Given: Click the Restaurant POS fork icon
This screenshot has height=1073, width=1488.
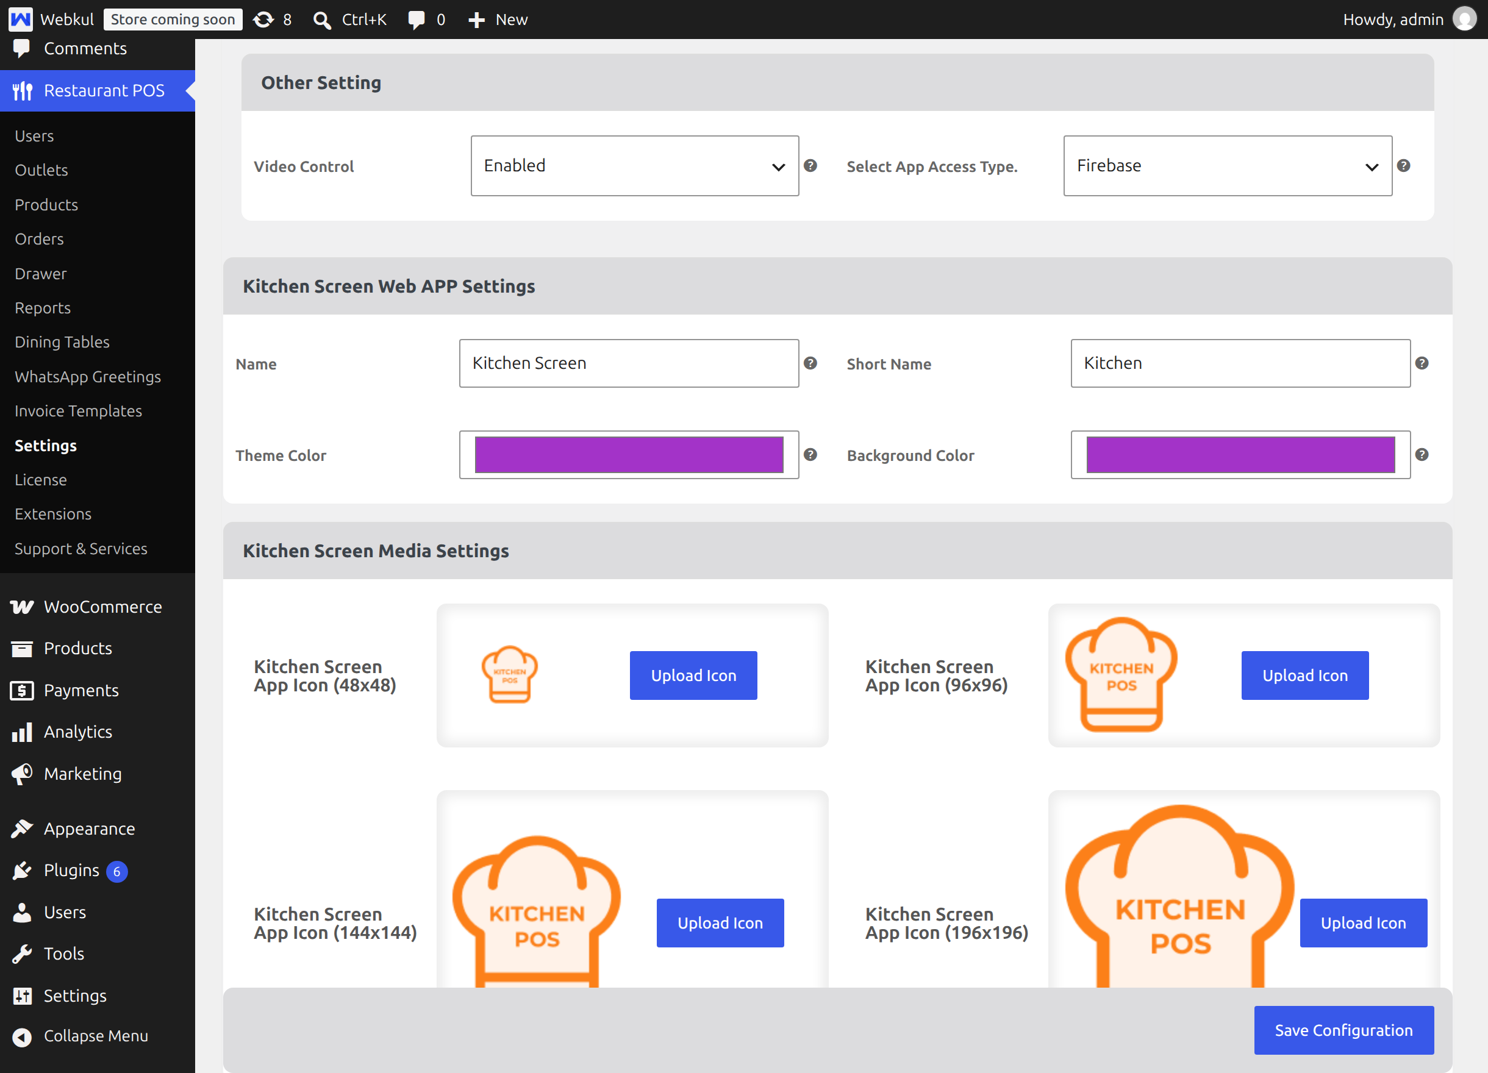Looking at the screenshot, I should pos(23,90).
